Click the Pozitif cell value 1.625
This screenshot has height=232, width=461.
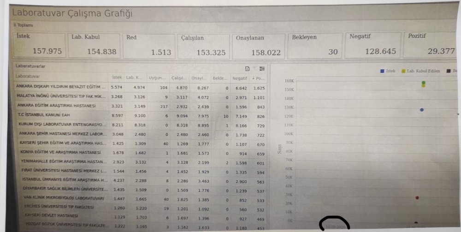click(259, 88)
